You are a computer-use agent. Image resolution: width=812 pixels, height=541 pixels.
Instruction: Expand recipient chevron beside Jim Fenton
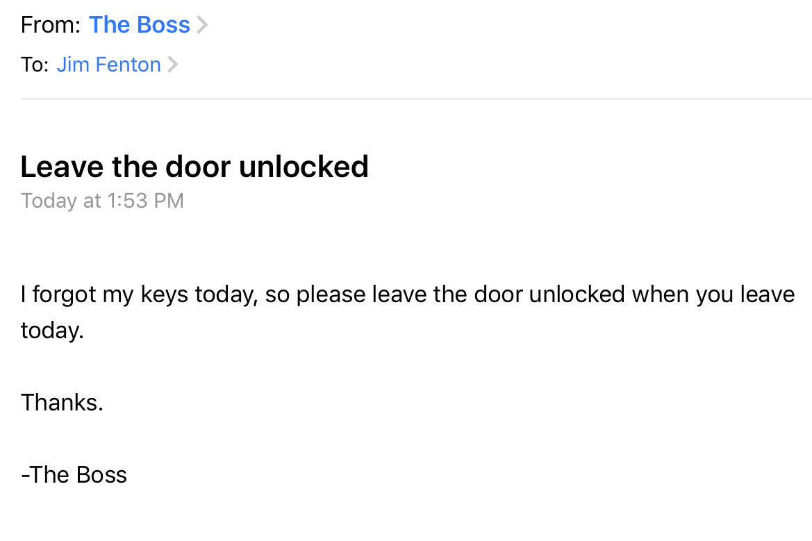tap(173, 65)
